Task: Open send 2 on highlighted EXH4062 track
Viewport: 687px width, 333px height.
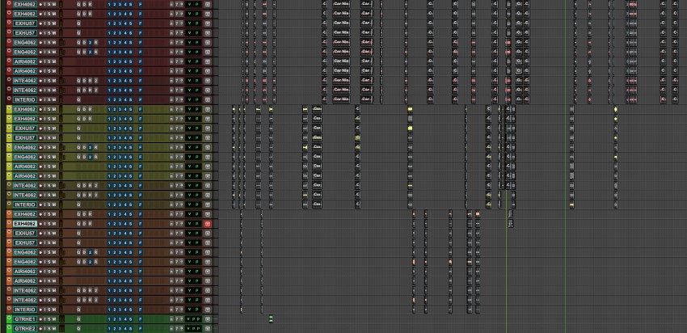Action: coord(114,223)
